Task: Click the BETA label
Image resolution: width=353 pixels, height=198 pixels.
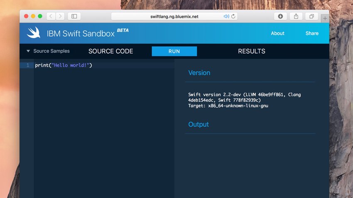Action: click(123, 30)
